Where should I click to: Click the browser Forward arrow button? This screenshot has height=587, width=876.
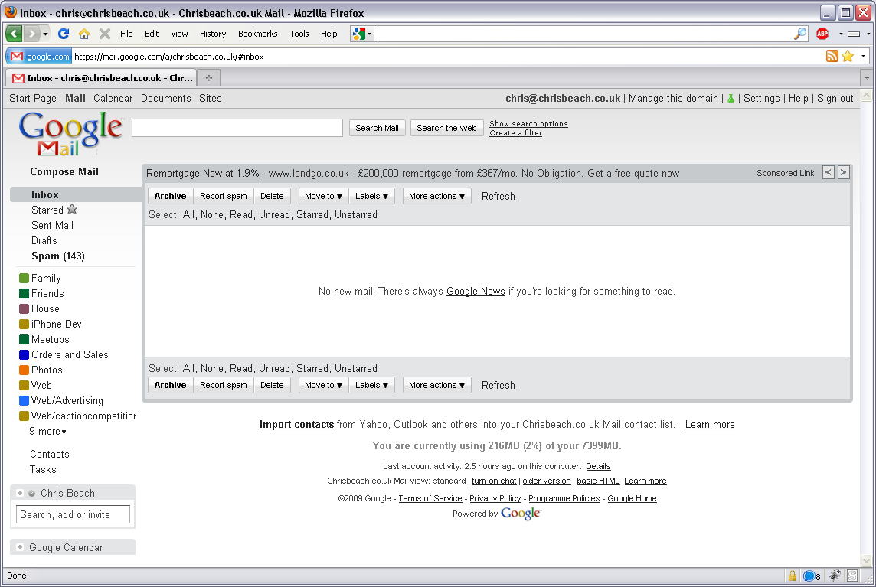tap(32, 34)
